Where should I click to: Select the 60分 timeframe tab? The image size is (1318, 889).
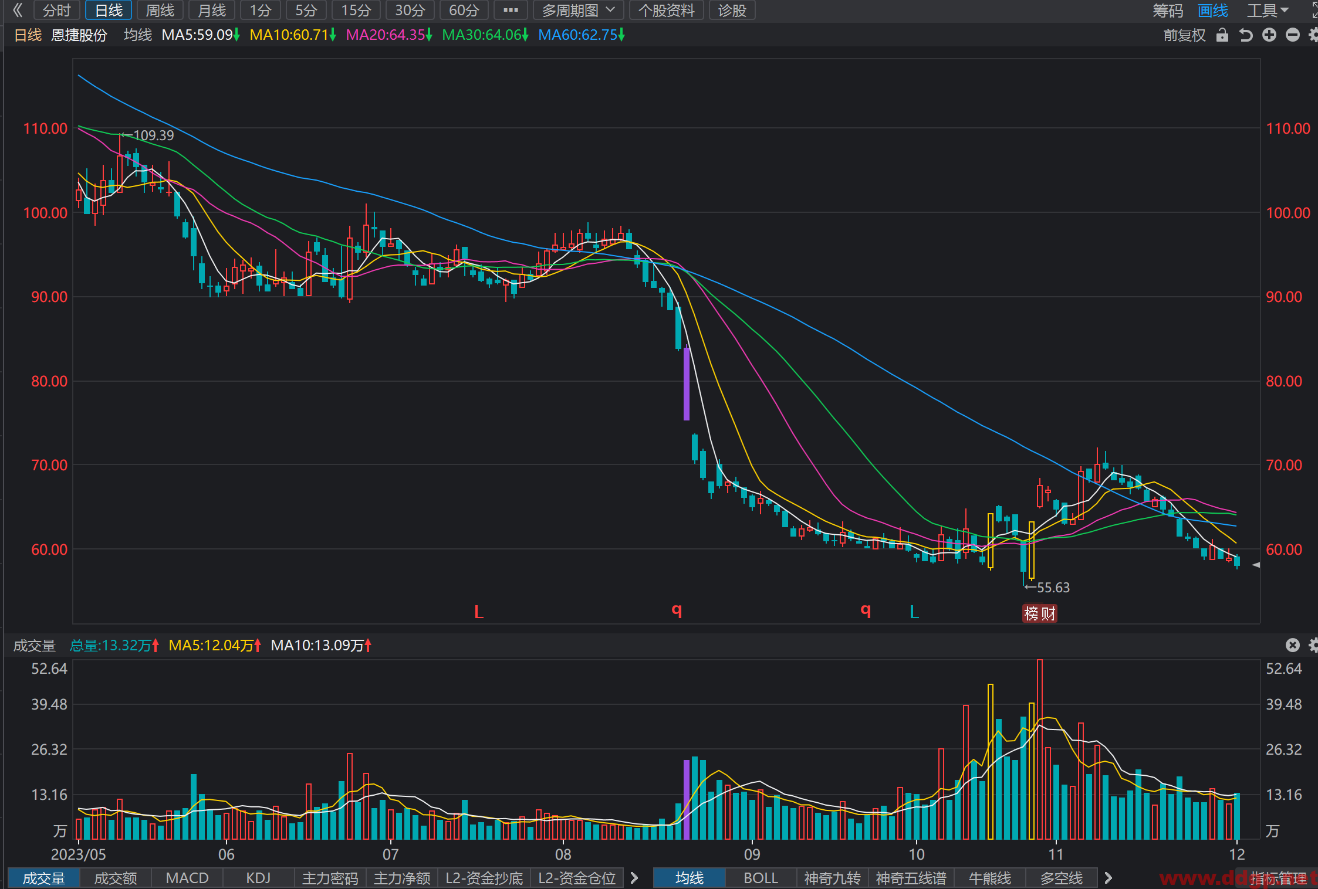click(x=464, y=10)
